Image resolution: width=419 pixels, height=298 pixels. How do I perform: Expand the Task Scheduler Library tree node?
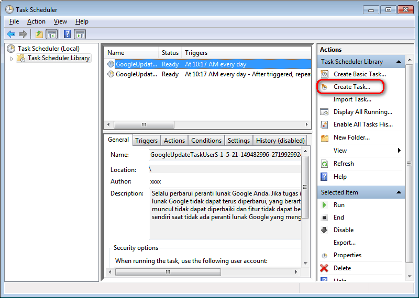(x=12, y=59)
